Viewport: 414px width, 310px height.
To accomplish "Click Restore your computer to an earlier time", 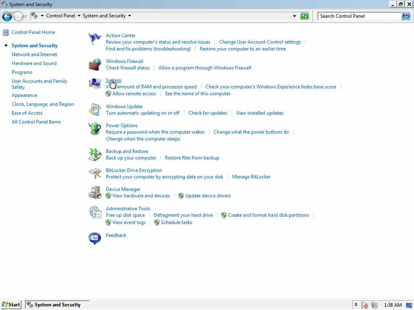I will (243, 49).
